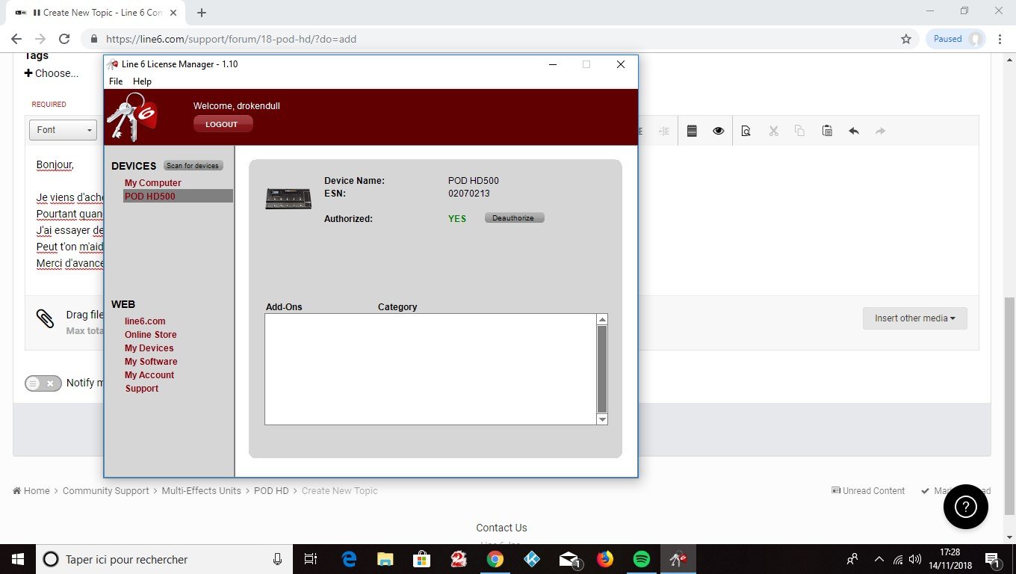Click the preview eye icon in editor toolbar

(718, 131)
